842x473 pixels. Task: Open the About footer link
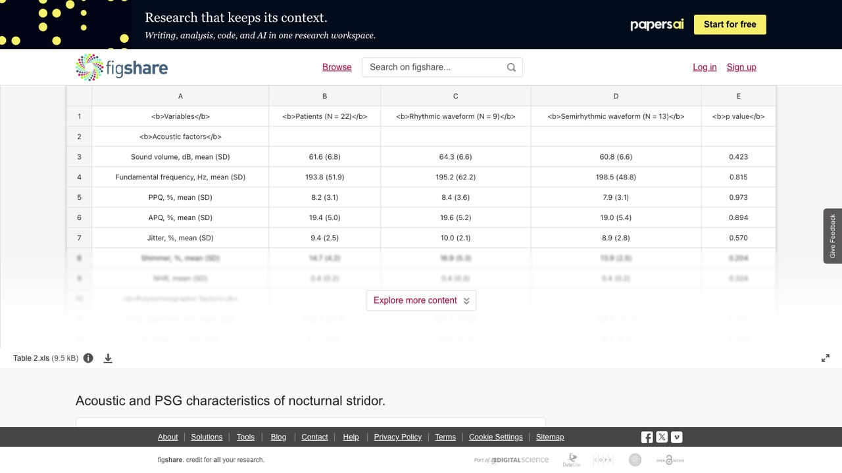coord(168,437)
